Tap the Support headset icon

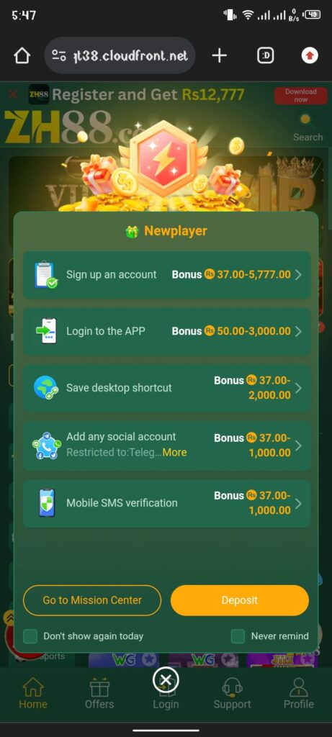pos(233,687)
